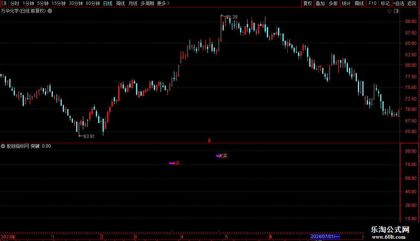Add stock via +自选 button
This screenshot has width=420, height=241.
tap(398, 3)
